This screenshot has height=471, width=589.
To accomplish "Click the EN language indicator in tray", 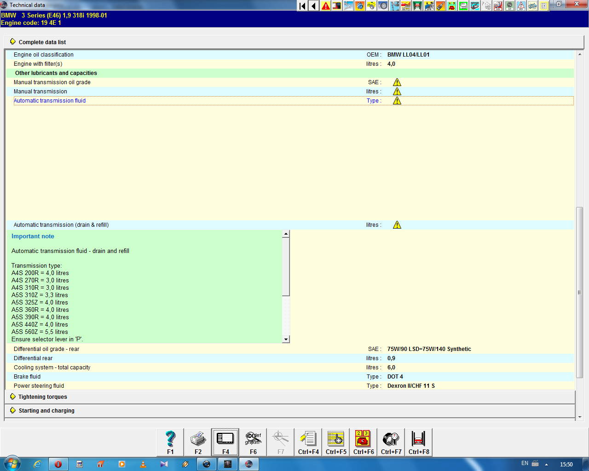I will [x=525, y=464].
